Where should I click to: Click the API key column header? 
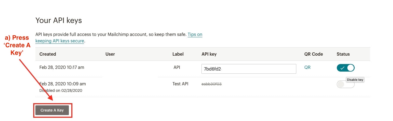click(x=209, y=54)
